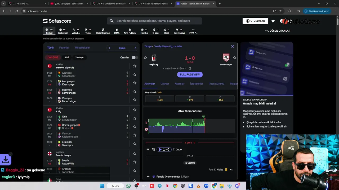This screenshot has height=190, width=339.
Task: Favorite the Rizespor vs Fenerbahçe match
Action: pos(135,100)
